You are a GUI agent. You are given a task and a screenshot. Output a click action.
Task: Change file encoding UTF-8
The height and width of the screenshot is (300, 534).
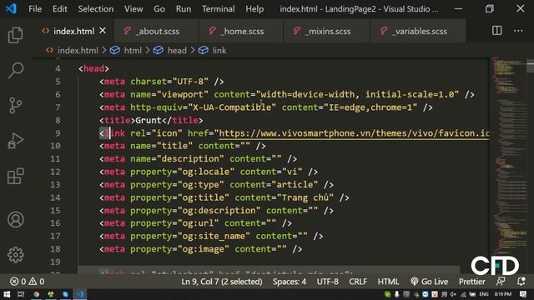click(328, 282)
